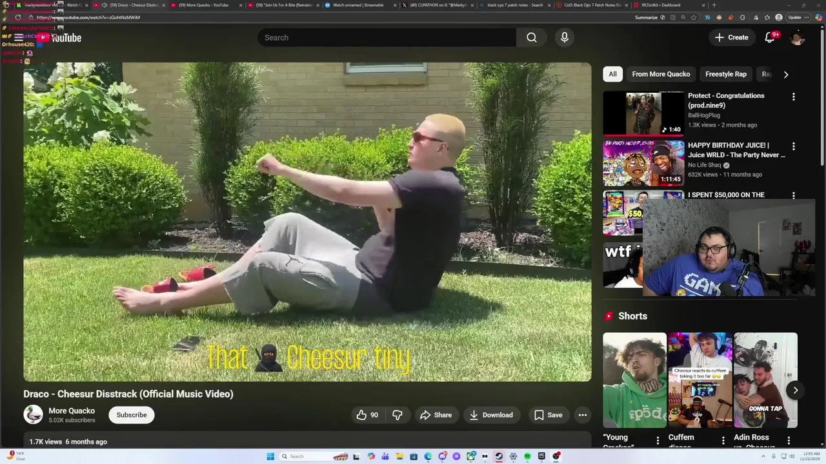Screen dimensions: 826x464
Task: Switch to CLIPATHON on X tab
Action: click(x=439, y=5)
